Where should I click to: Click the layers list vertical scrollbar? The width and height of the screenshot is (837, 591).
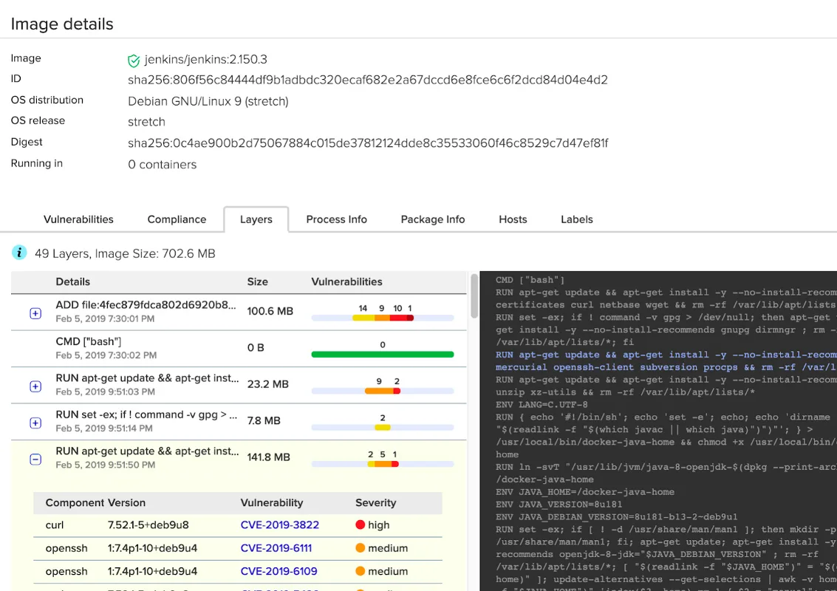tap(474, 295)
